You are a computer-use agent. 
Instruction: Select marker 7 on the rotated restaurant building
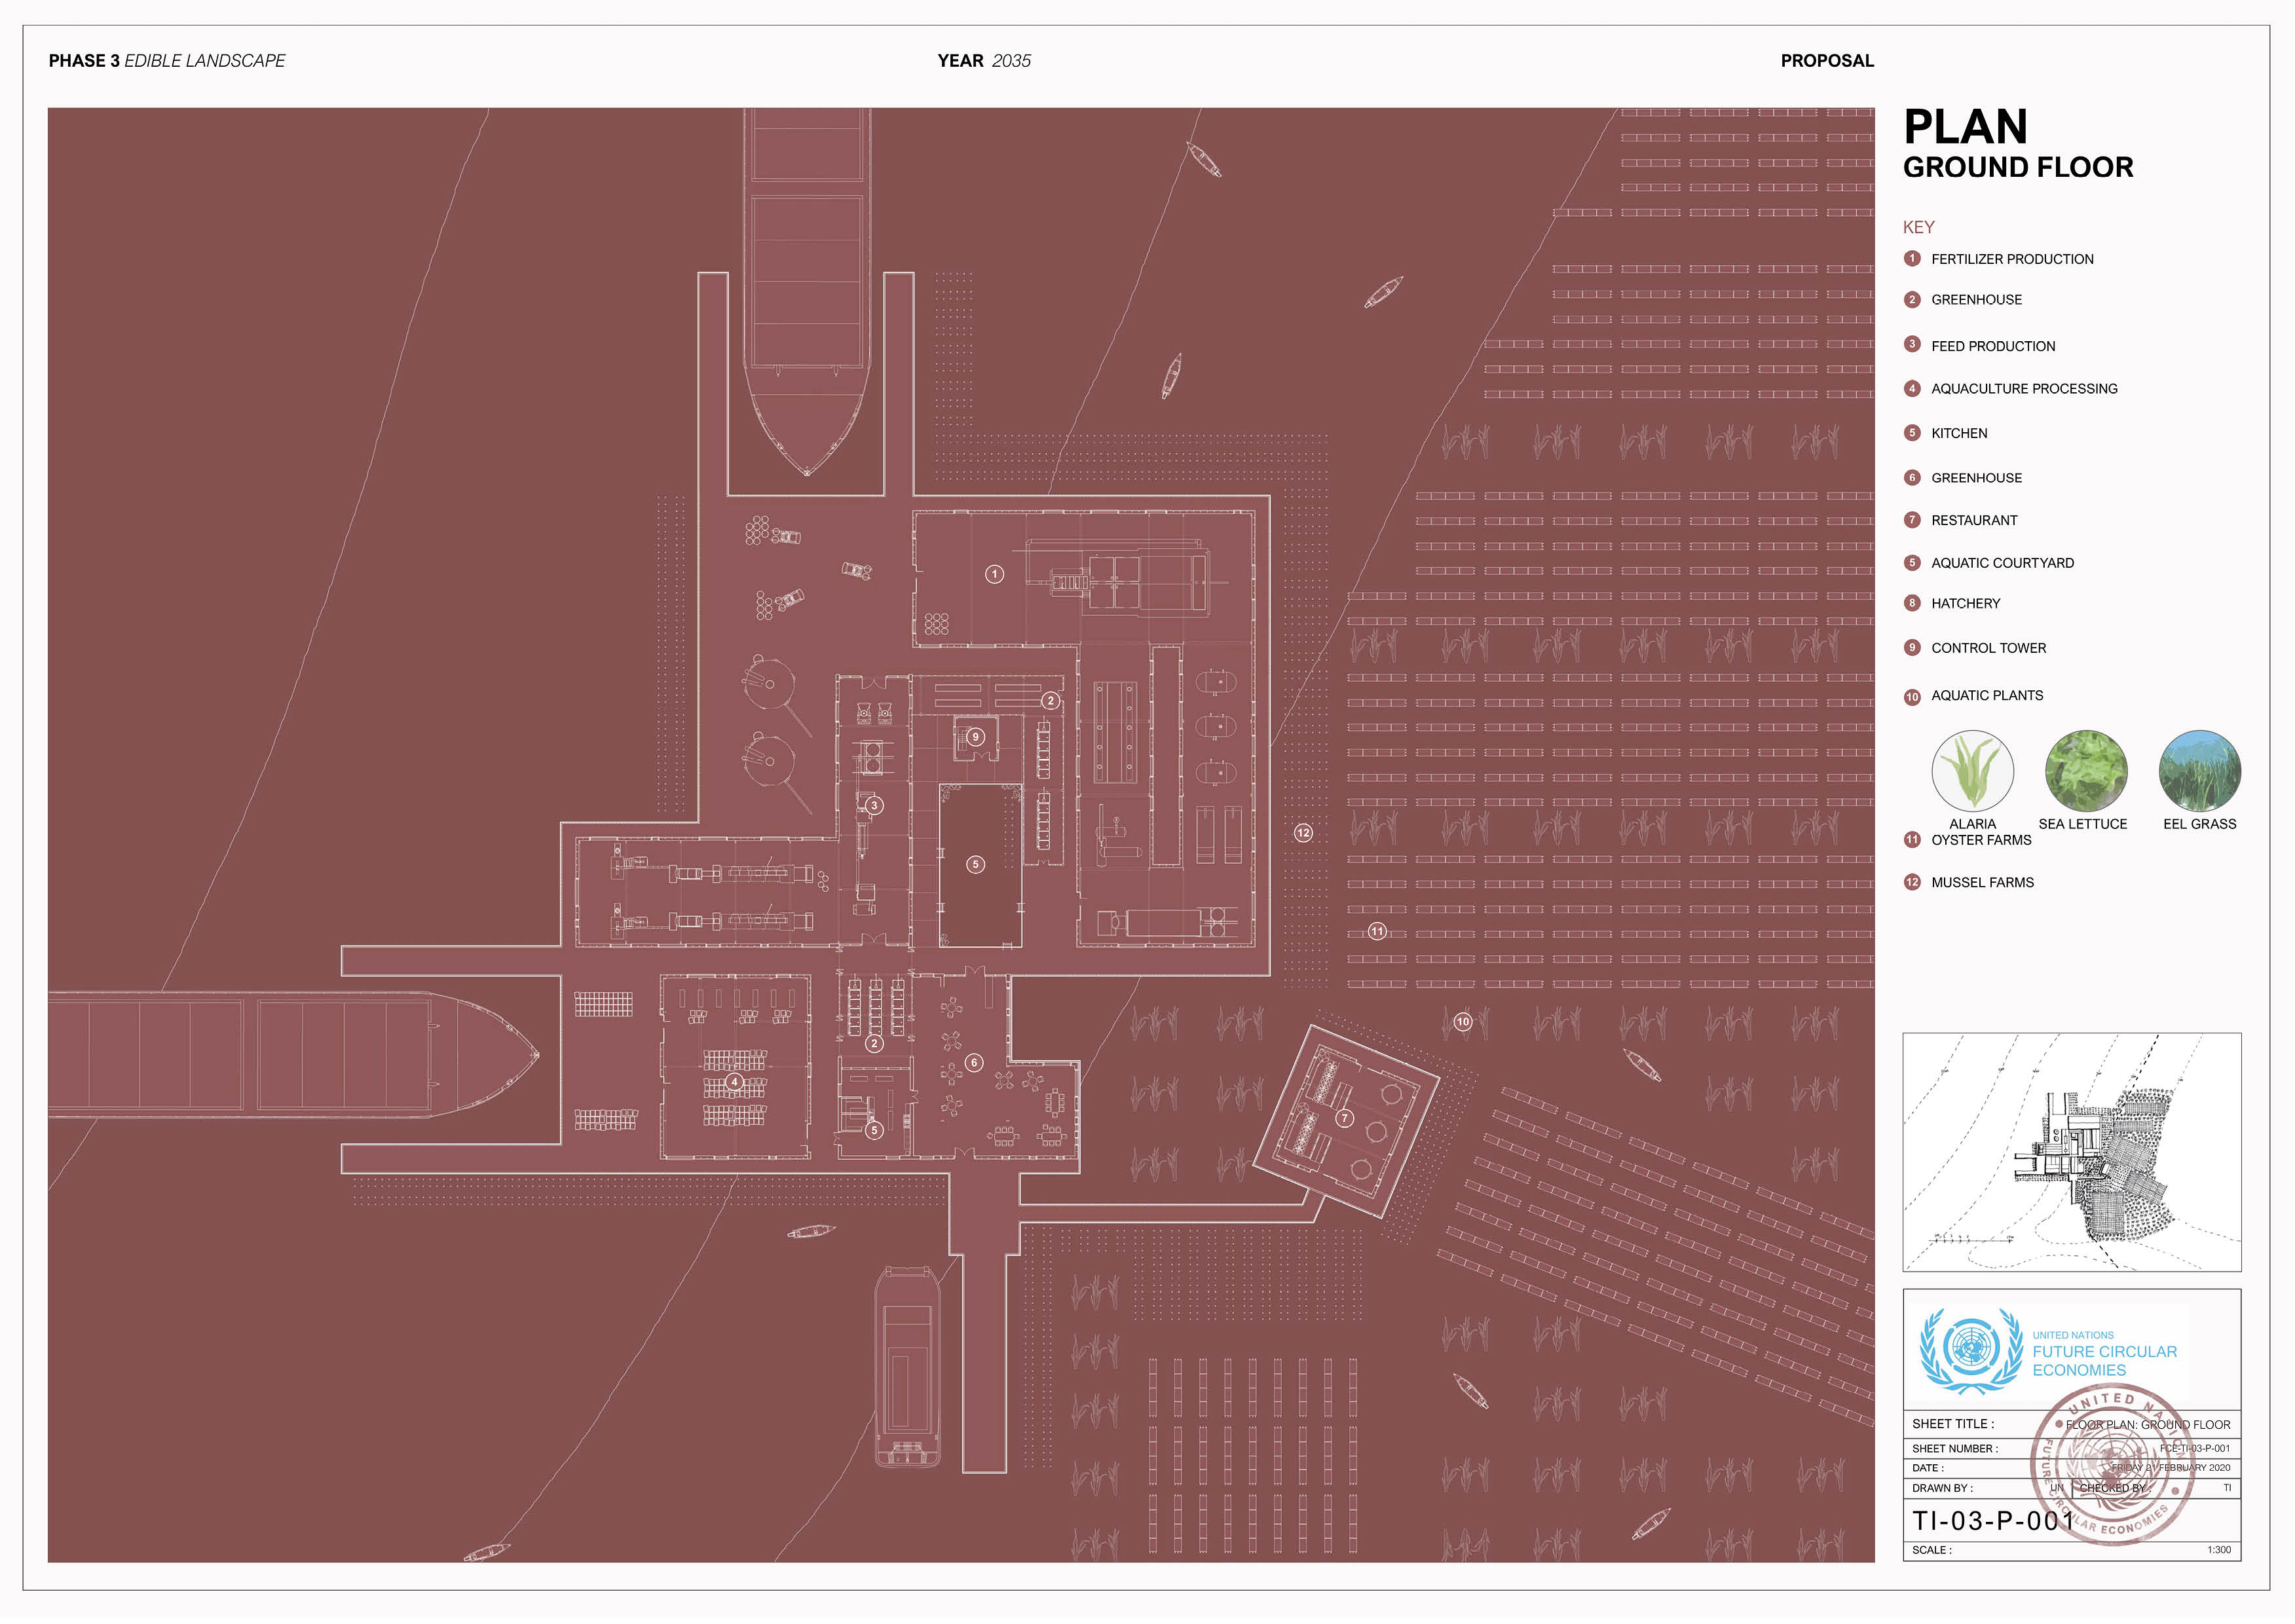tap(1344, 1118)
